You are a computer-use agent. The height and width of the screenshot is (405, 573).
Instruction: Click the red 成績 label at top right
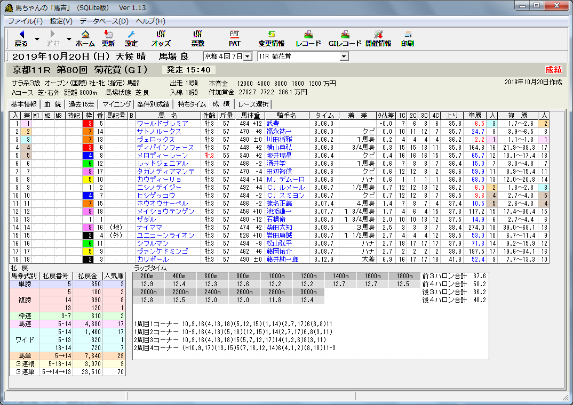click(553, 70)
